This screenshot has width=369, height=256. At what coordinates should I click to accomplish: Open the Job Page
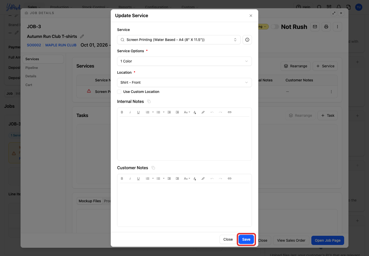[328, 240]
